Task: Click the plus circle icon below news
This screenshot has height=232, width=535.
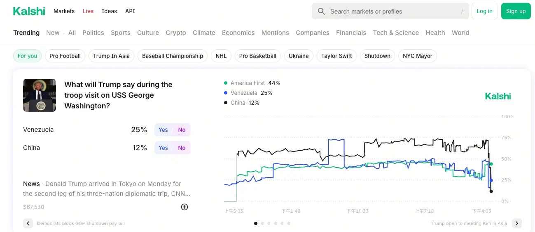Action: coord(185,207)
